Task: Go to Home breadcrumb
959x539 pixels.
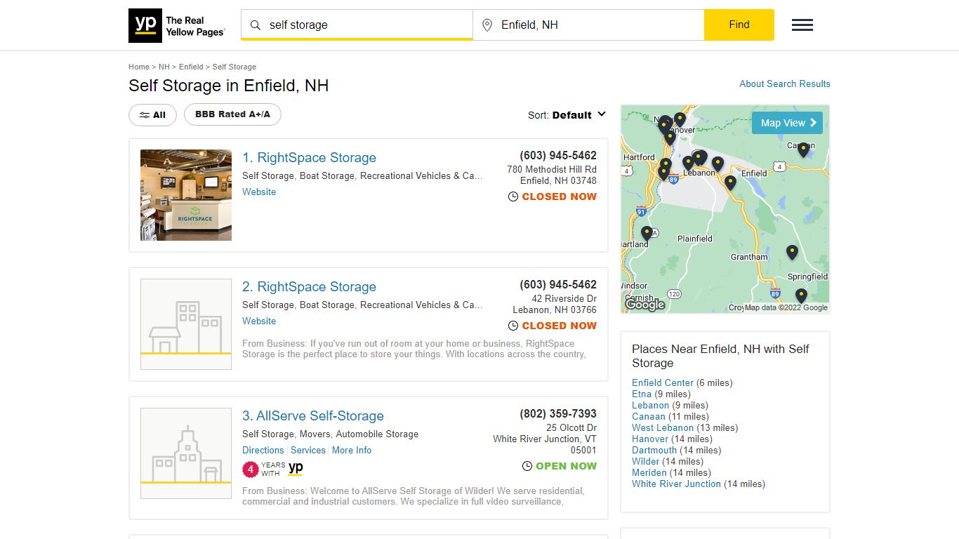Action: tap(139, 67)
